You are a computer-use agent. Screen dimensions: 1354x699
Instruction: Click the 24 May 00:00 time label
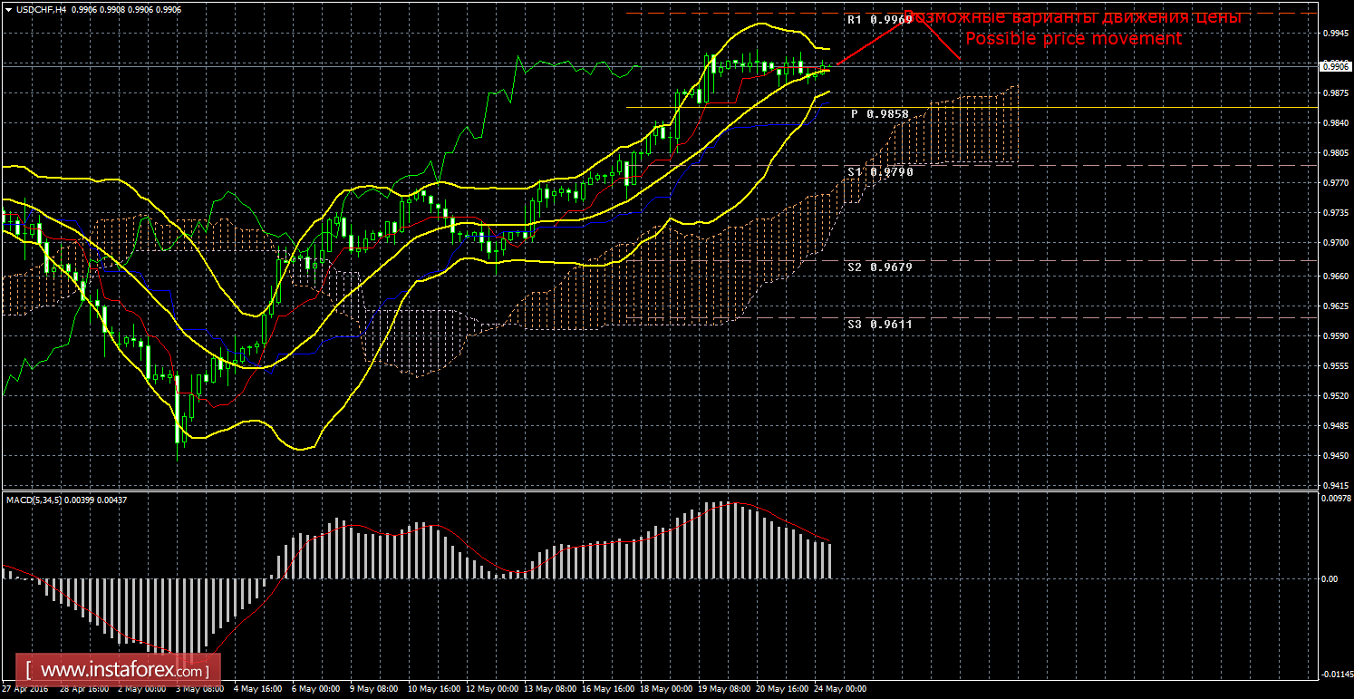click(x=839, y=689)
